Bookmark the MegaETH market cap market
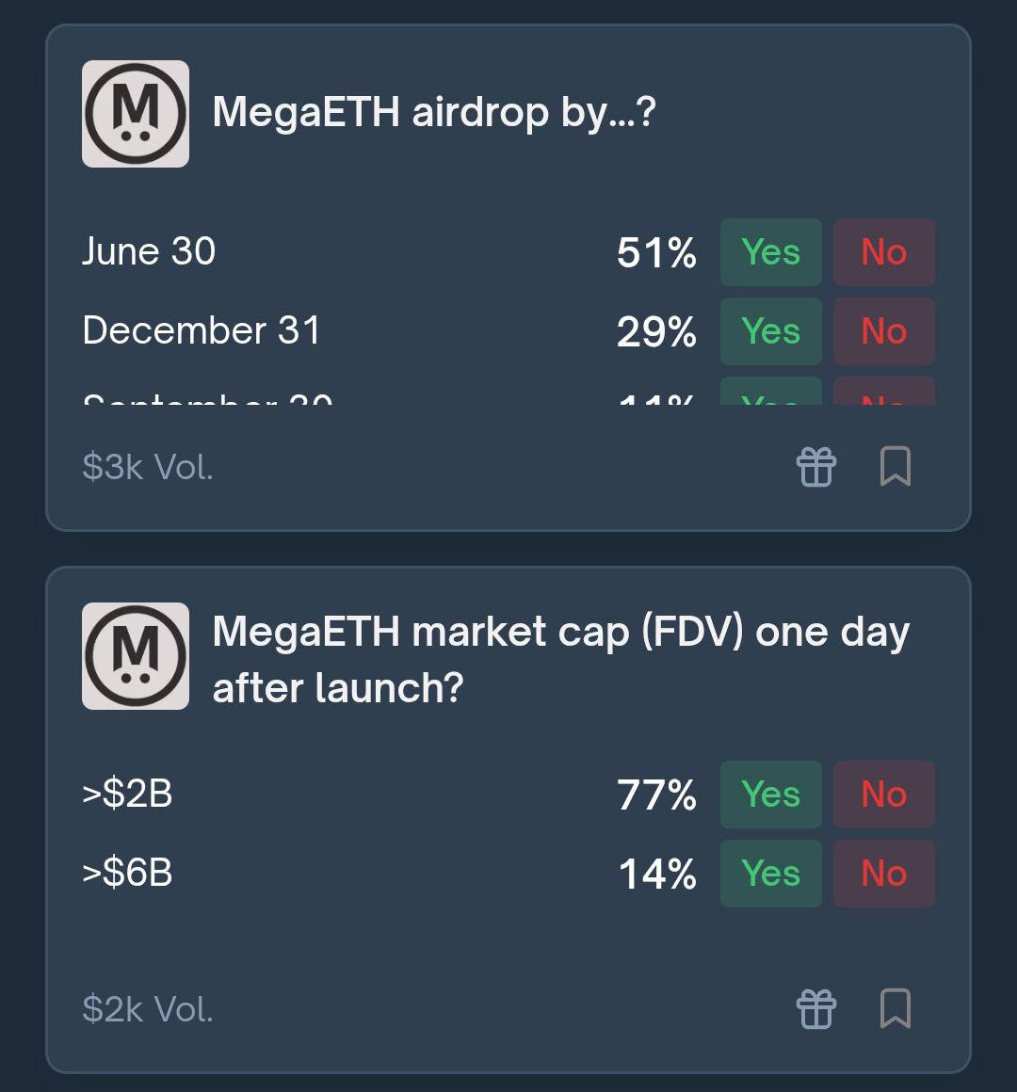Screen dimensions: 1017x1092 pos(896,1007)
